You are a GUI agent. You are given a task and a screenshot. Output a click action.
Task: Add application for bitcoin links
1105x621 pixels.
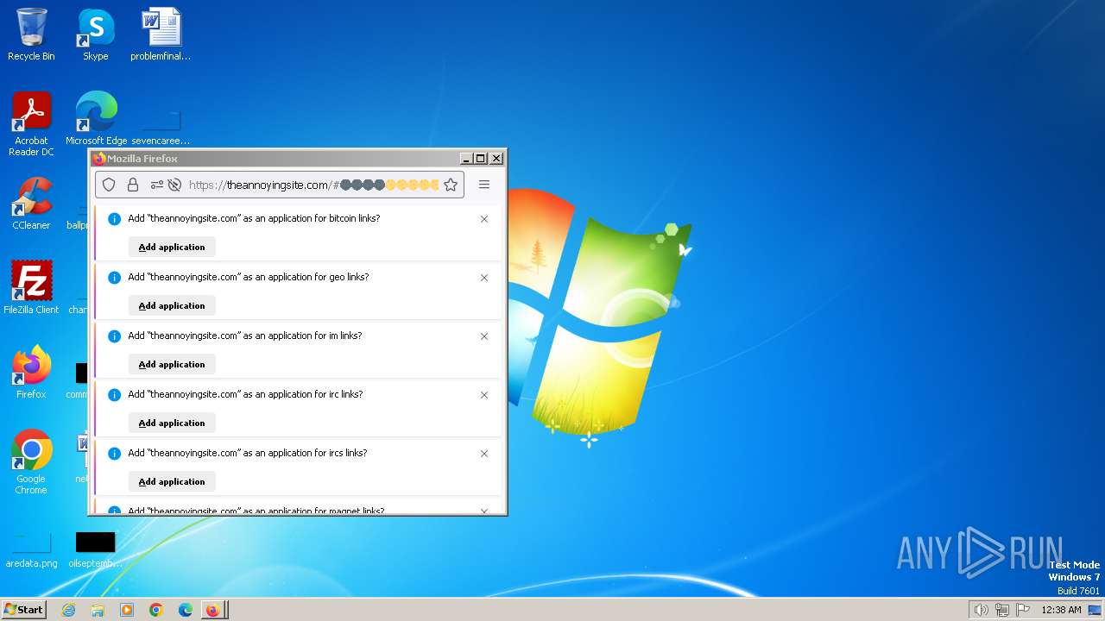(x=172, y=247)
